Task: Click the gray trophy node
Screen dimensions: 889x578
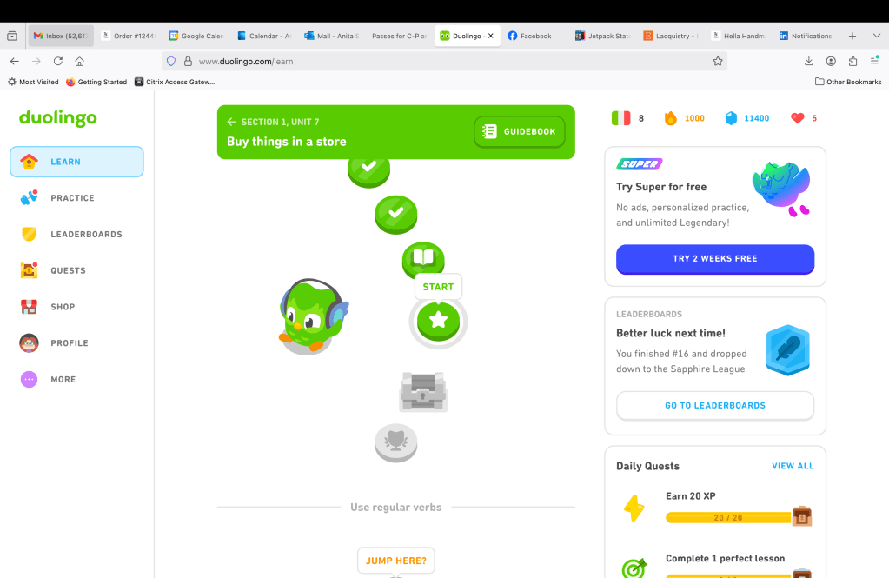Action: (x=396, y=442)
